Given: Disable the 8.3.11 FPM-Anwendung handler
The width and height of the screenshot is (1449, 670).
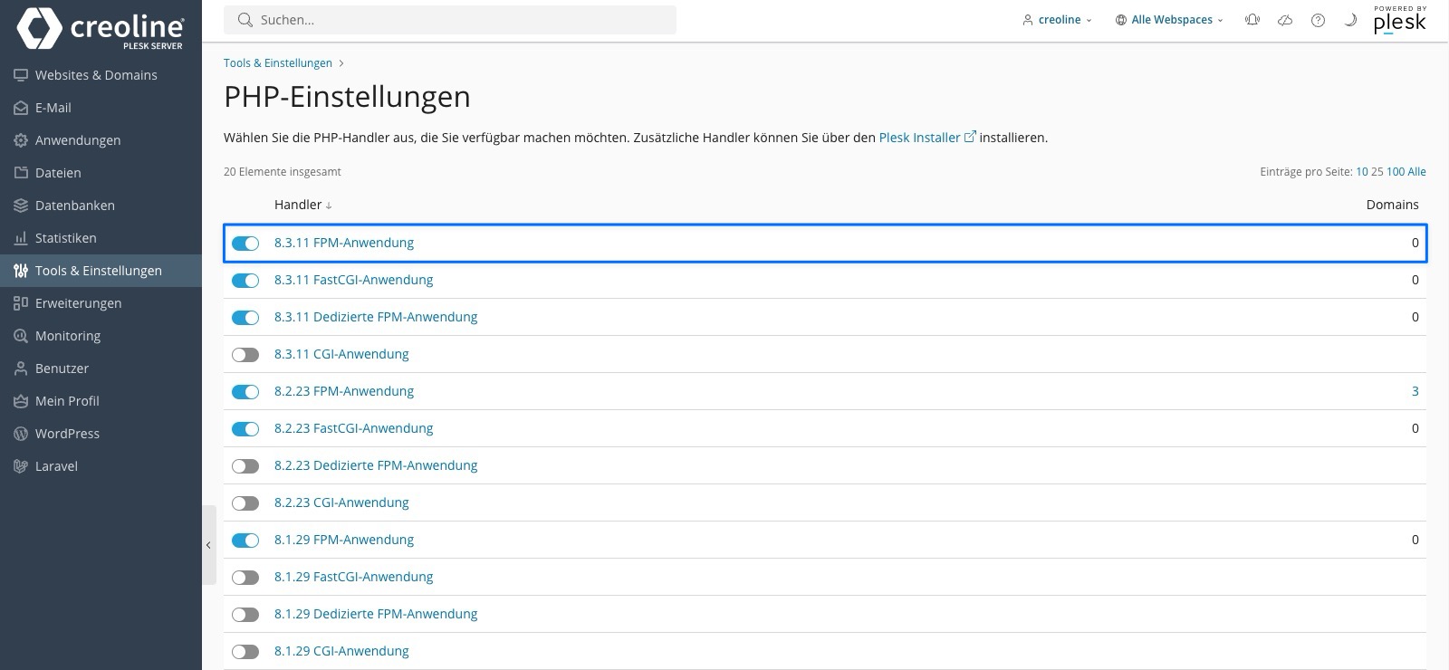Looking at the screenshot, I should coord(245,244).
